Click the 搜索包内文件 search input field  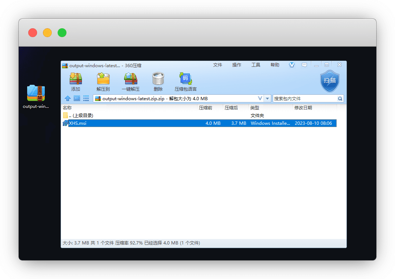click(305, 98)
